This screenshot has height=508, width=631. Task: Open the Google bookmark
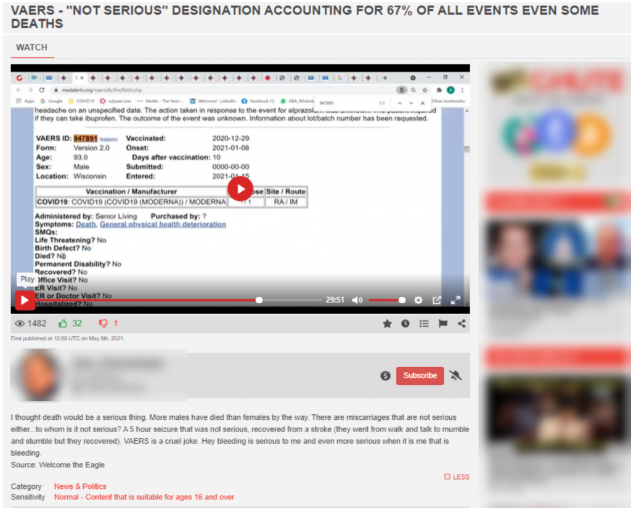pos(52,101)
